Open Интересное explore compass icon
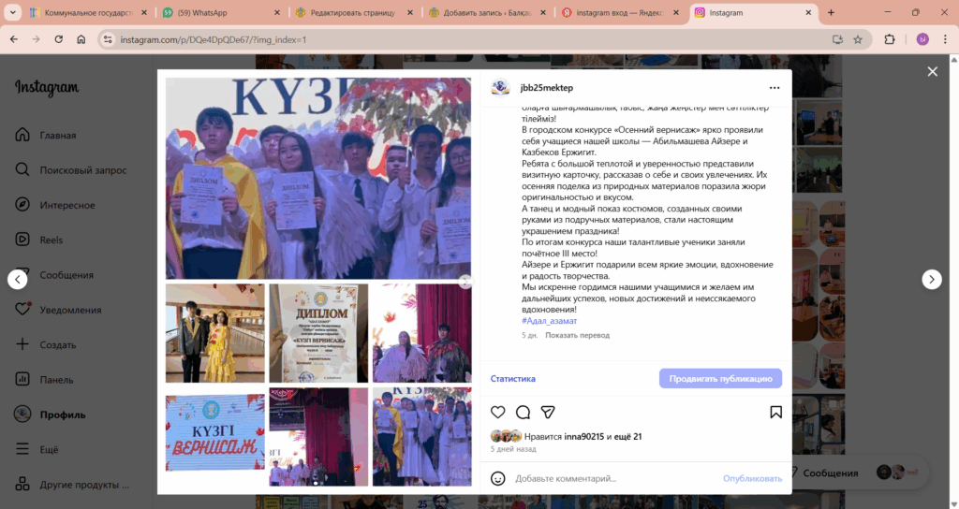 click(22, 205)
